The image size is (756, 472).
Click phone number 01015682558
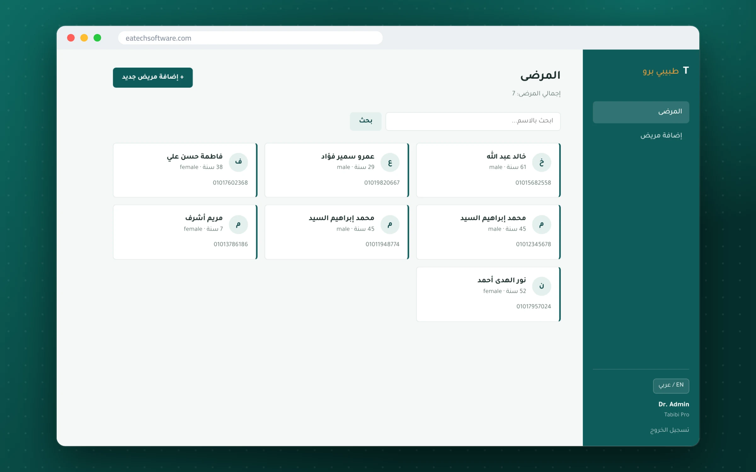[533, 183]
